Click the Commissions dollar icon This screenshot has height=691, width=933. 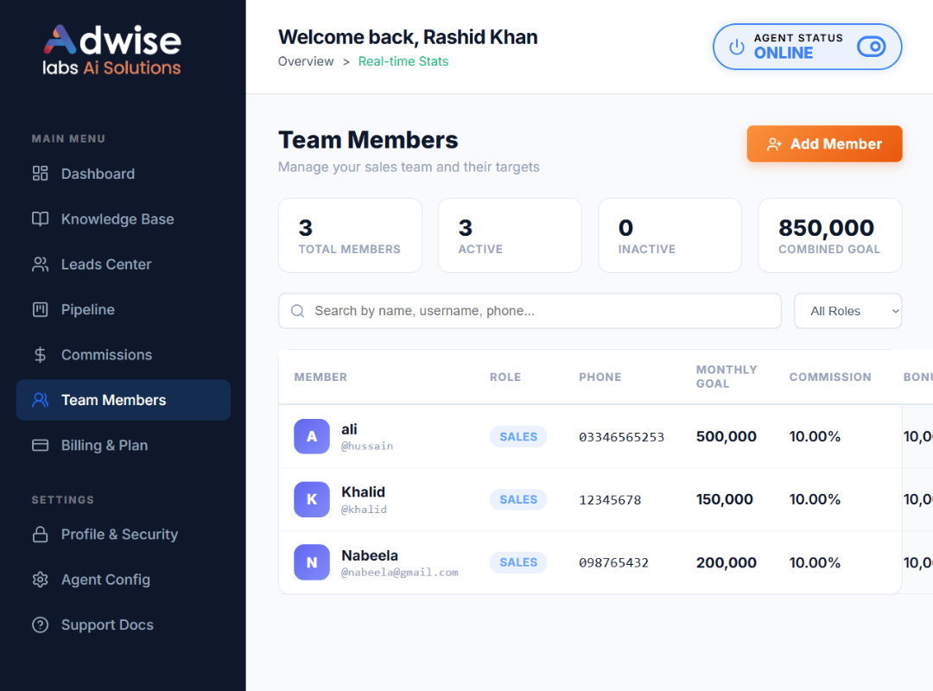tap(40, 355)
